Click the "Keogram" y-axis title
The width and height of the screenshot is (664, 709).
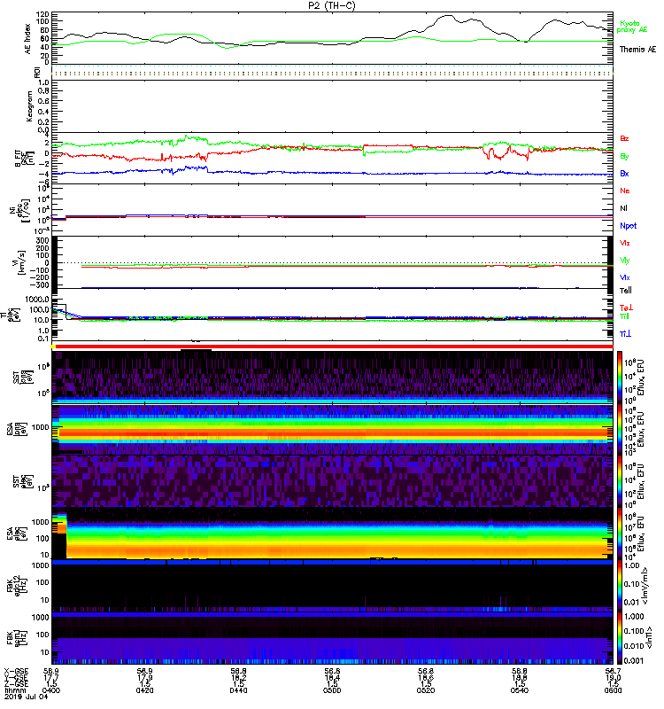[x=29, y=106]
